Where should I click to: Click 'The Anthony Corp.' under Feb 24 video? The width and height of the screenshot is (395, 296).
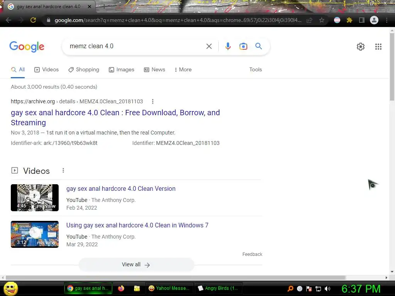pos(113,200)
